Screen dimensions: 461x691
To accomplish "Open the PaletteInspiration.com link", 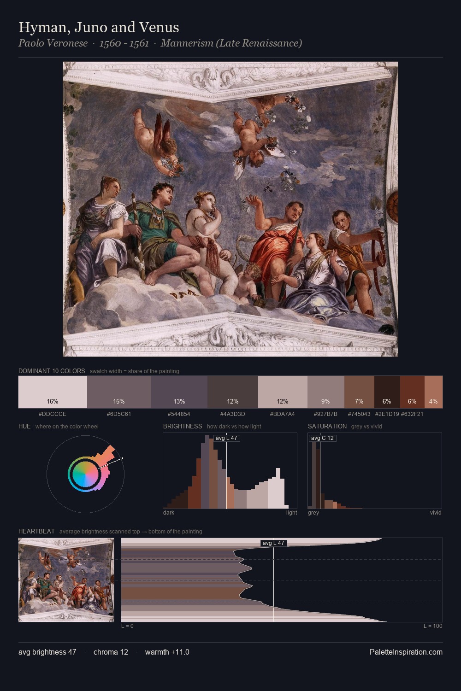I will click(406, 652).
